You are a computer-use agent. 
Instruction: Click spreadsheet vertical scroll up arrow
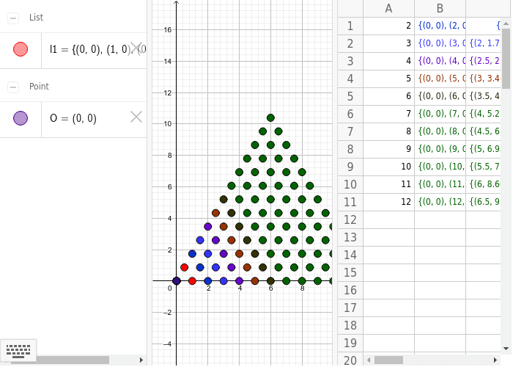tap(506, 23)
